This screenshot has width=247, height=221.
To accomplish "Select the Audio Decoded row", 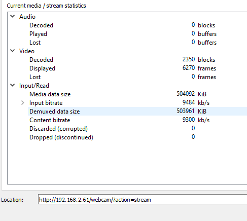I will 137,25.
